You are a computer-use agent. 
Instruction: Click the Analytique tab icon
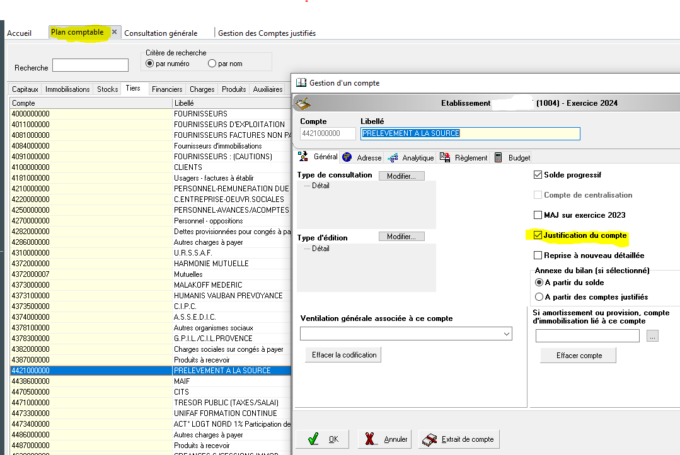[x=393, y=157]
